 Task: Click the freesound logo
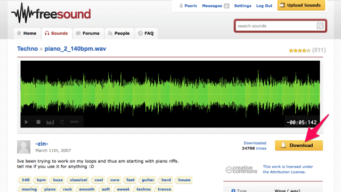[x=51, y=13]
